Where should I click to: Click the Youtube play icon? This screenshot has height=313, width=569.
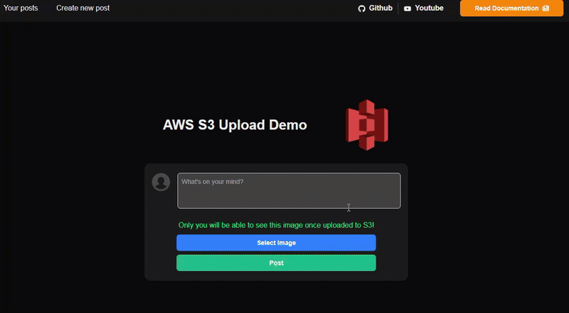point(408,9)
